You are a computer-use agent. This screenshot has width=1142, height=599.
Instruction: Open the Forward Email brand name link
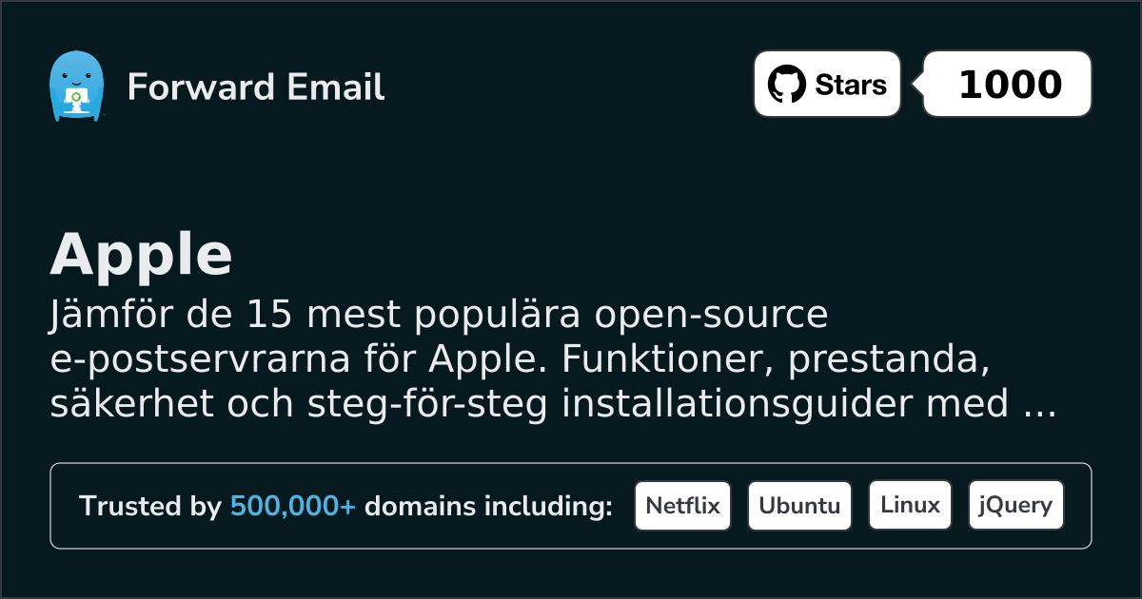pos(256,87)
